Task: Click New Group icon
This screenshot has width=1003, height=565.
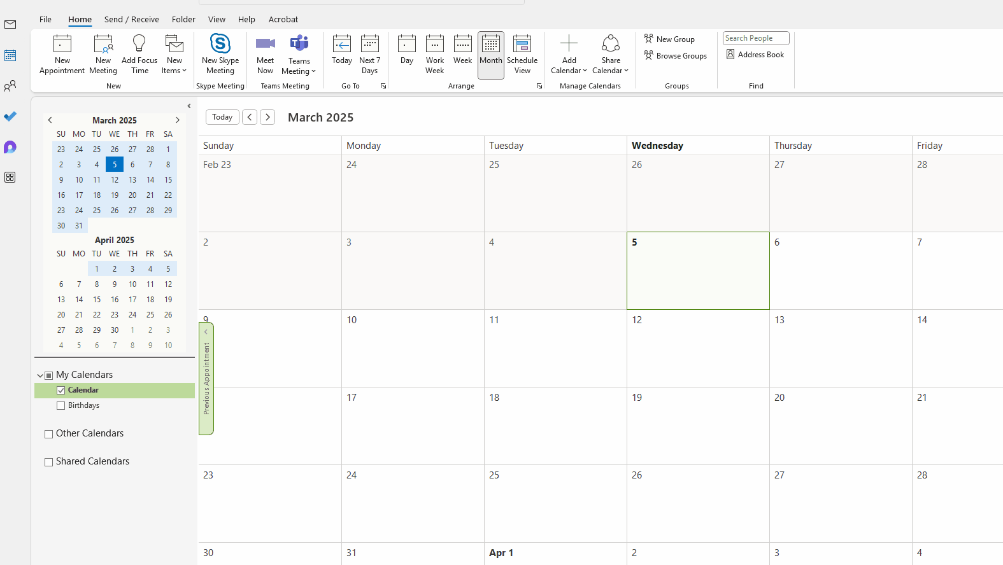Action: coord(669,39)
